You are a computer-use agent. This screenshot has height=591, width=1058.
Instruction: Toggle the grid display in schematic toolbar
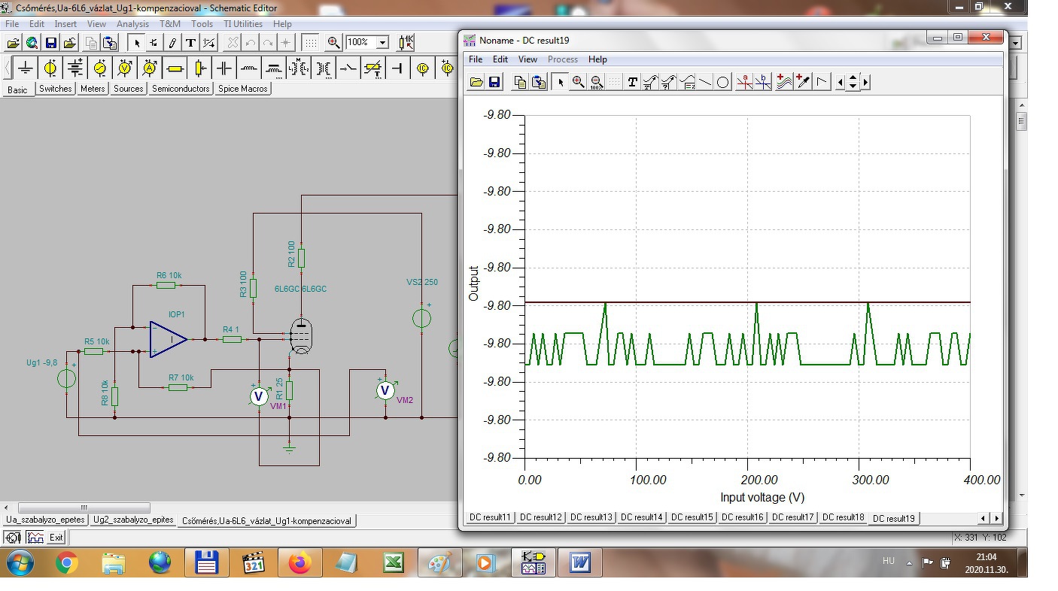point(310,43)
